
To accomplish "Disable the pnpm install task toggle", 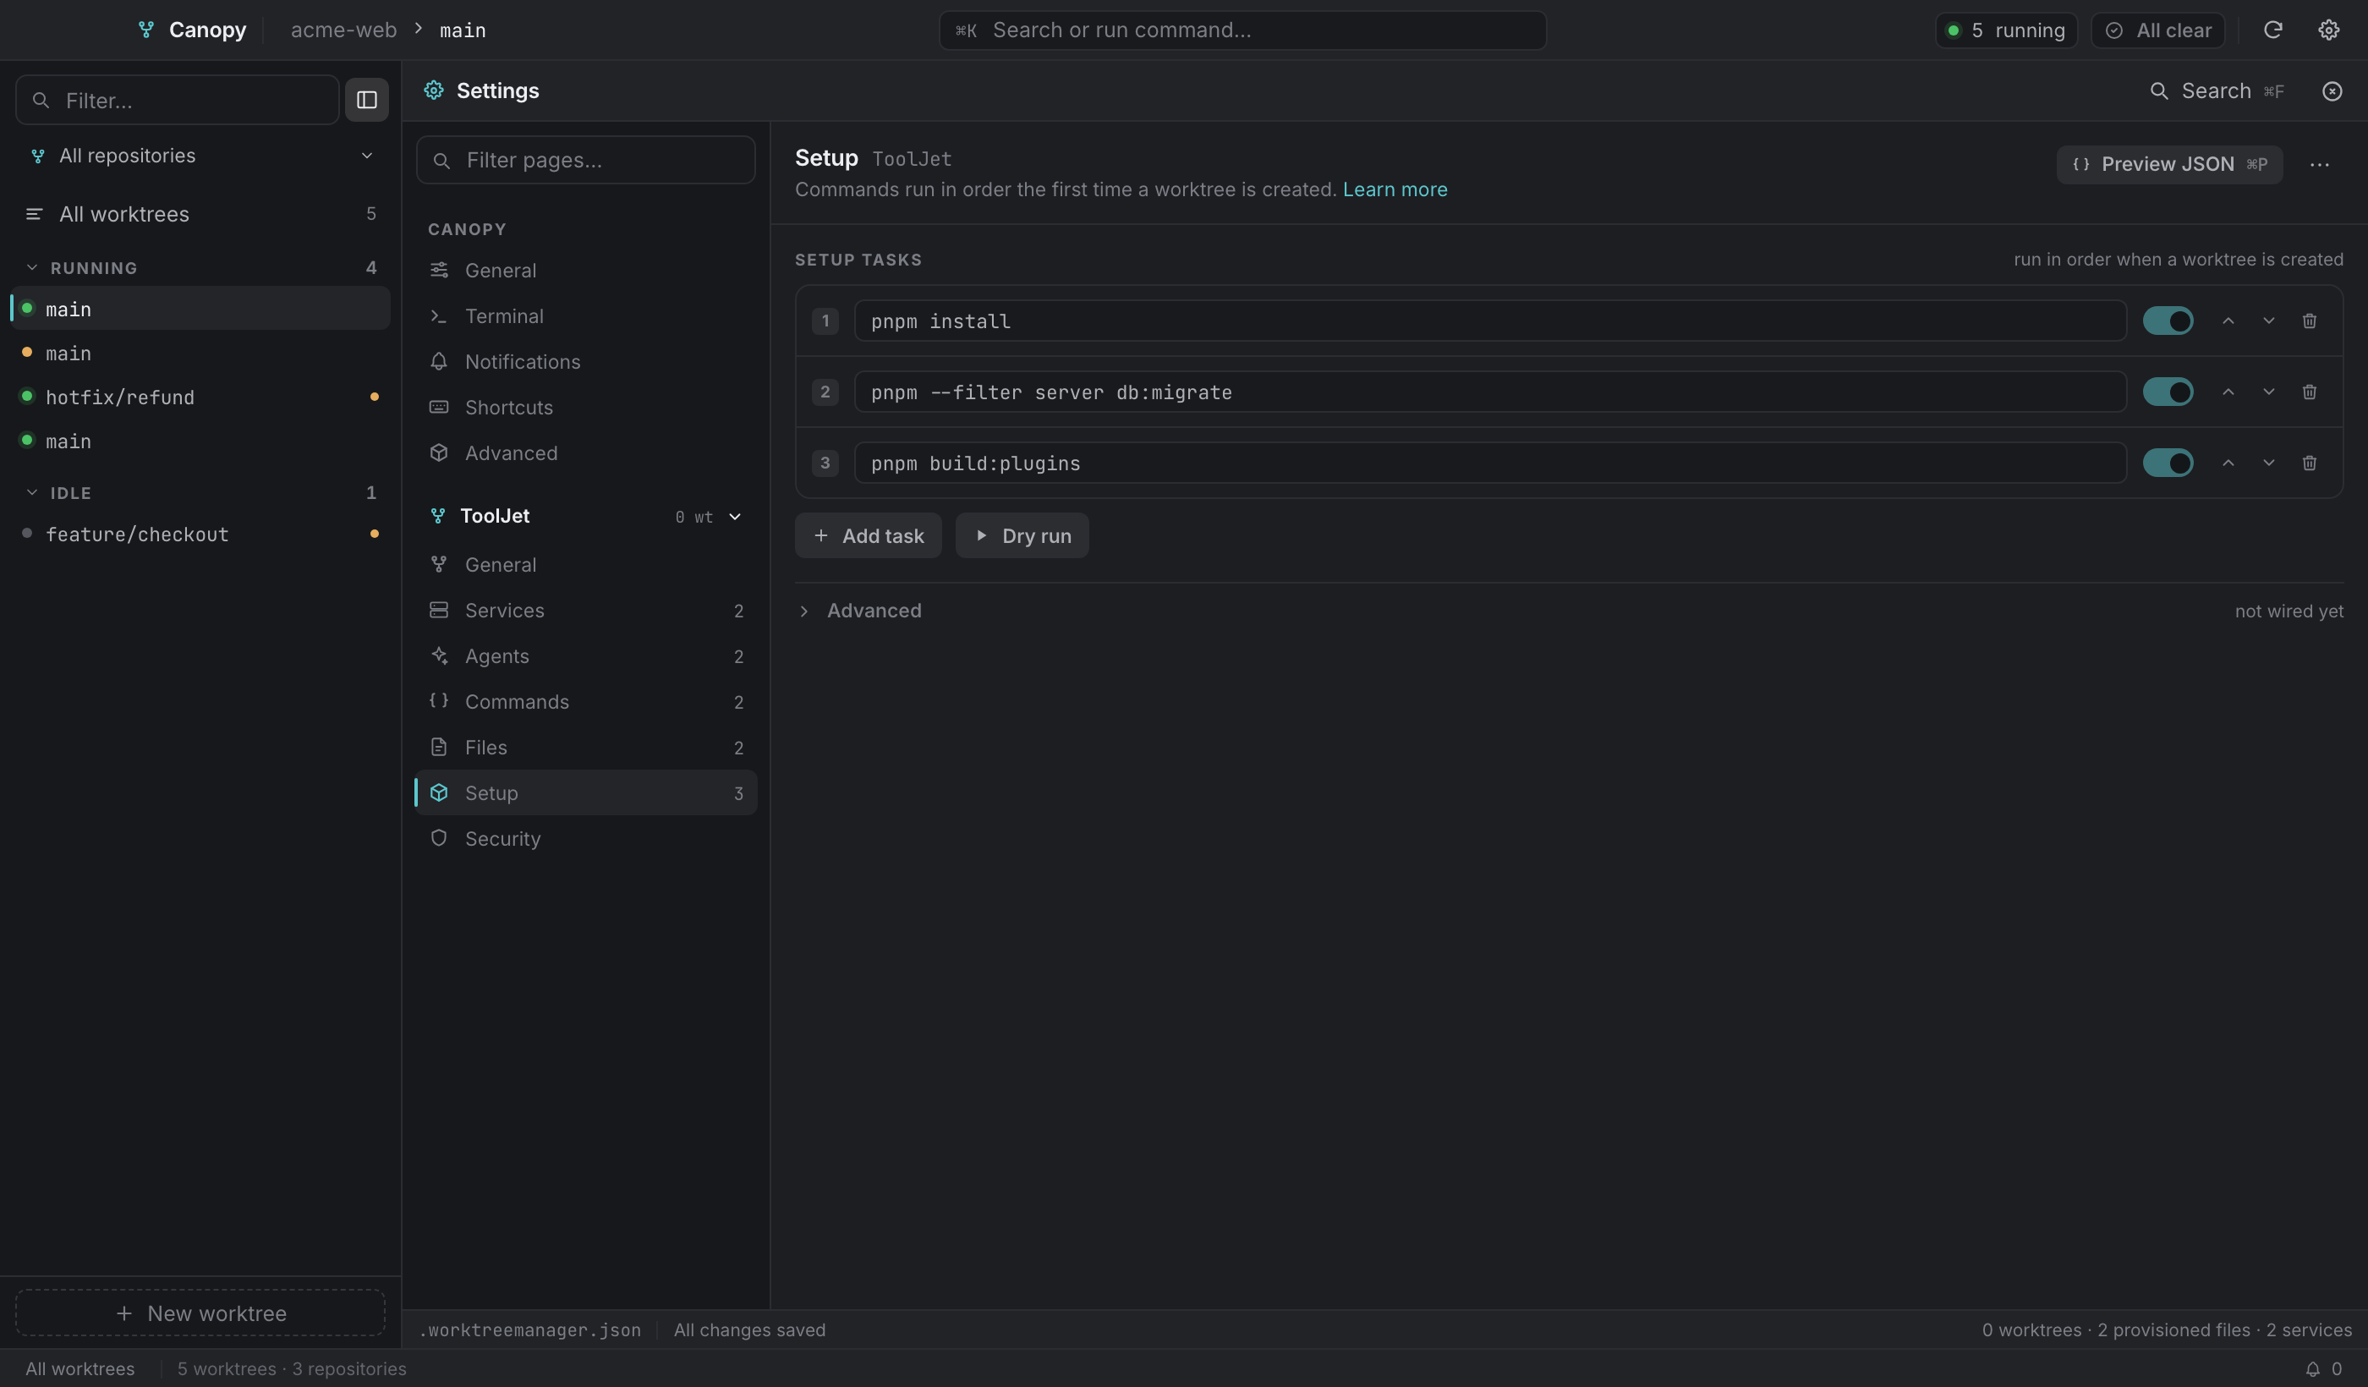I will coord(2167,321).
